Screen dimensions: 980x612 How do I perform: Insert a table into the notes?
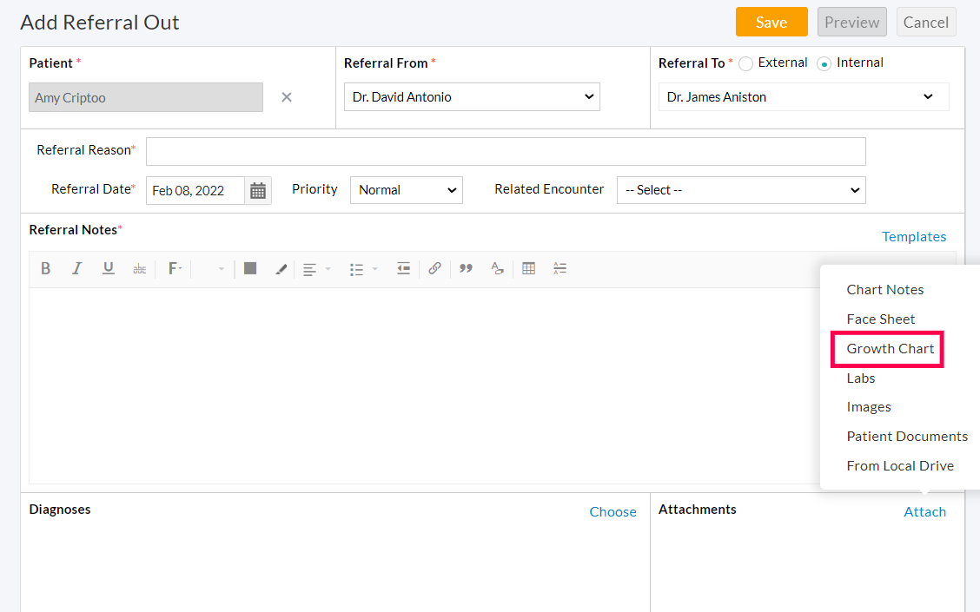(x=528, y=268)
